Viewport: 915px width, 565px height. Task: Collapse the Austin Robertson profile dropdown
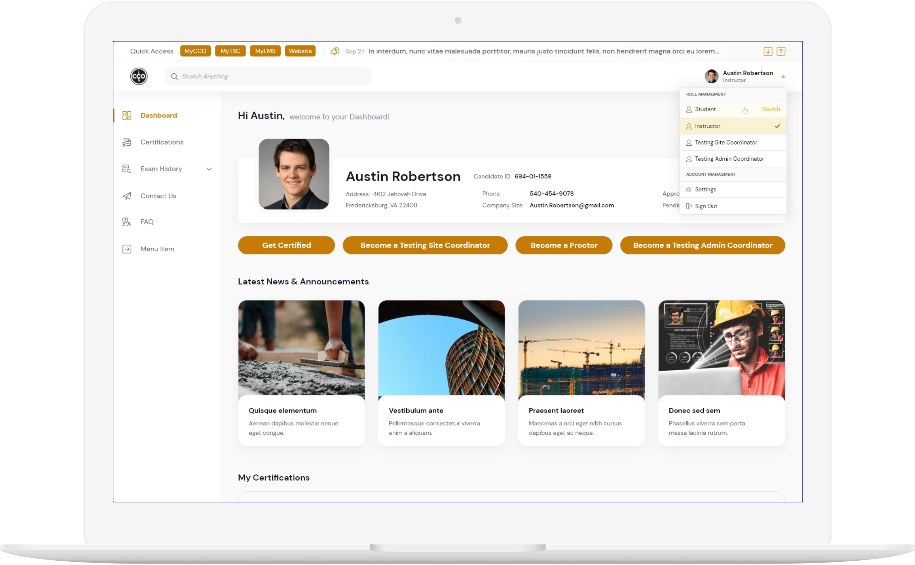783,76
